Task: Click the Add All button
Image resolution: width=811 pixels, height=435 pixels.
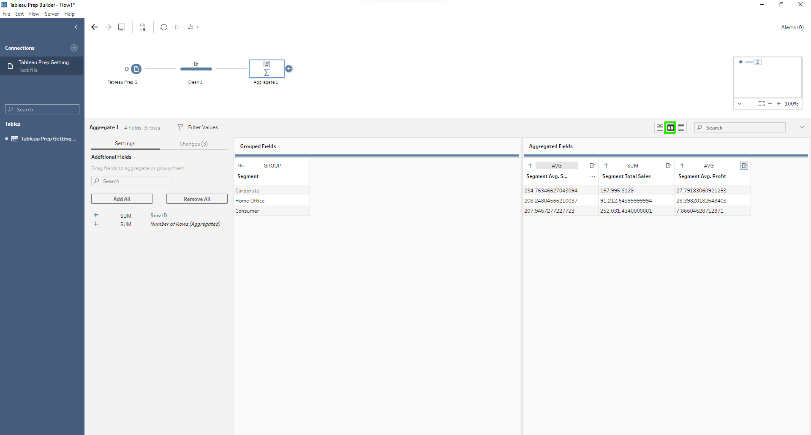Action: (x=122, y=199)
